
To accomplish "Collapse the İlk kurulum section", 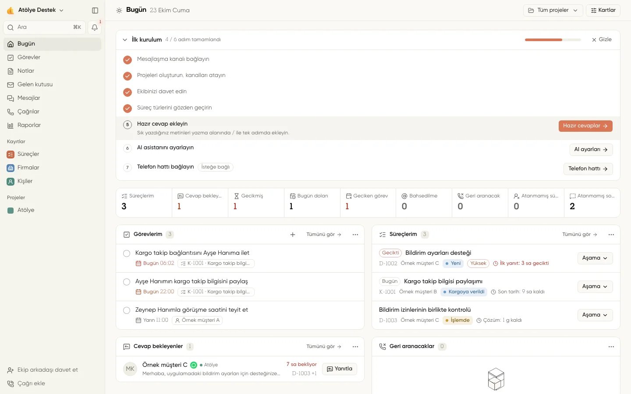I will [x=125, y=40].
